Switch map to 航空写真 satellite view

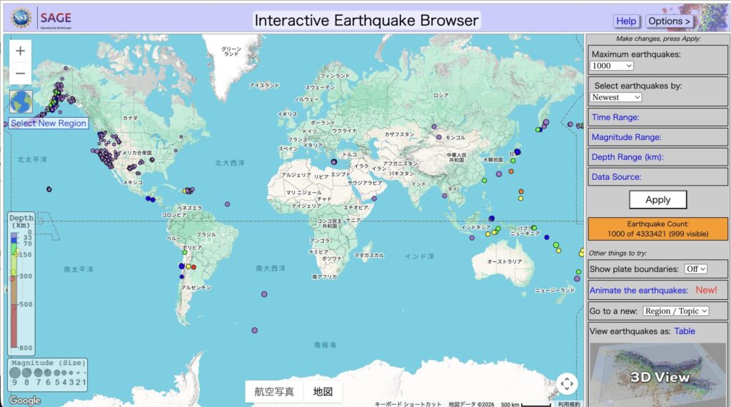pyautogui.click(x=274, y=391)
